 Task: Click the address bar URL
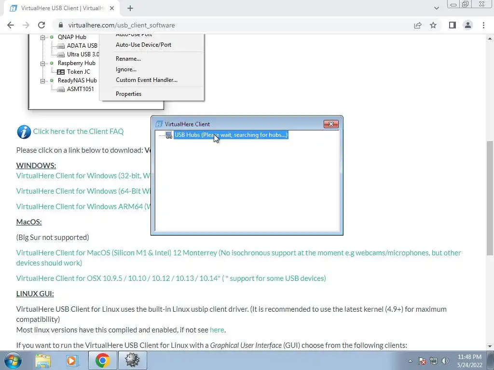click(x=121, y=25)
